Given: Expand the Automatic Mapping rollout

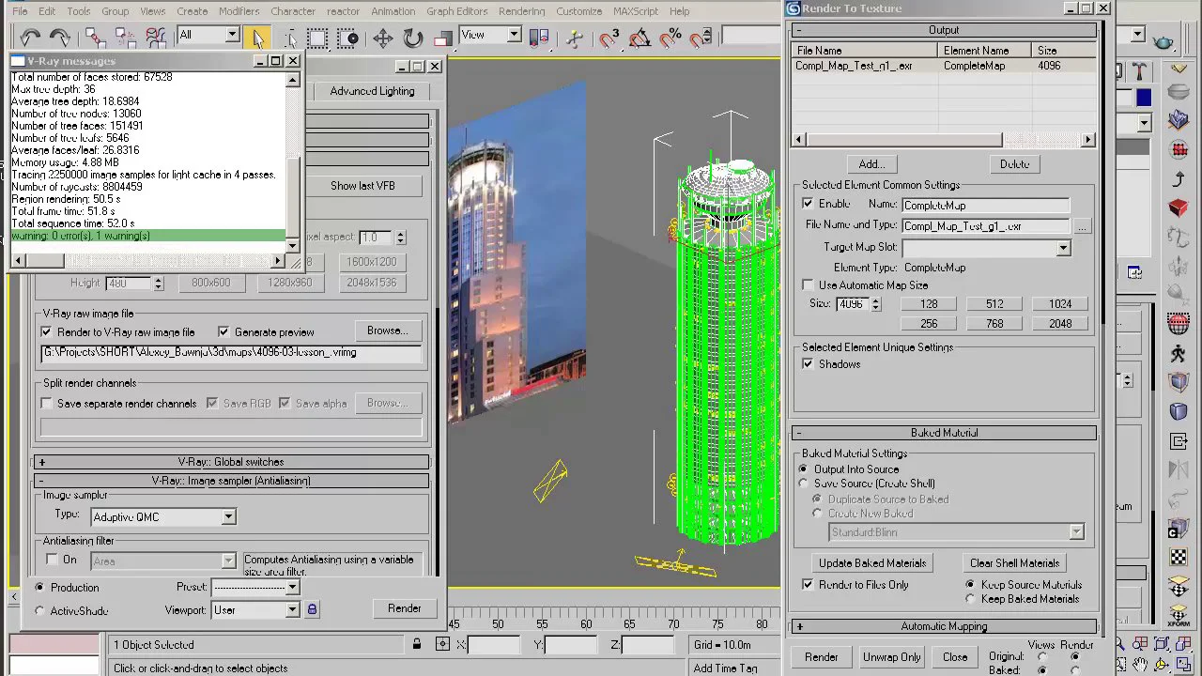Looking at the screenshot, I should 944,626.
